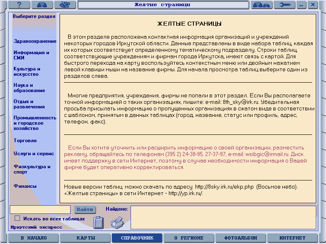
Task: Open the Финансы section
Action: click(x=25, y=186)
